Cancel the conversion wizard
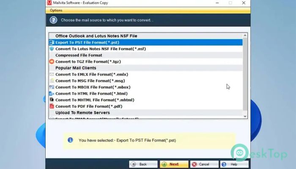 (204, 164)
